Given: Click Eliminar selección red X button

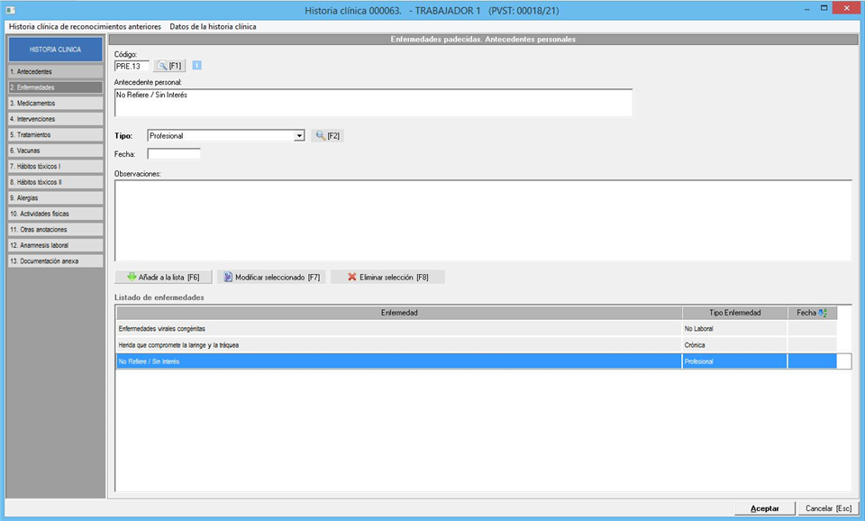Looking at the screenshot, I should (387, 277).
